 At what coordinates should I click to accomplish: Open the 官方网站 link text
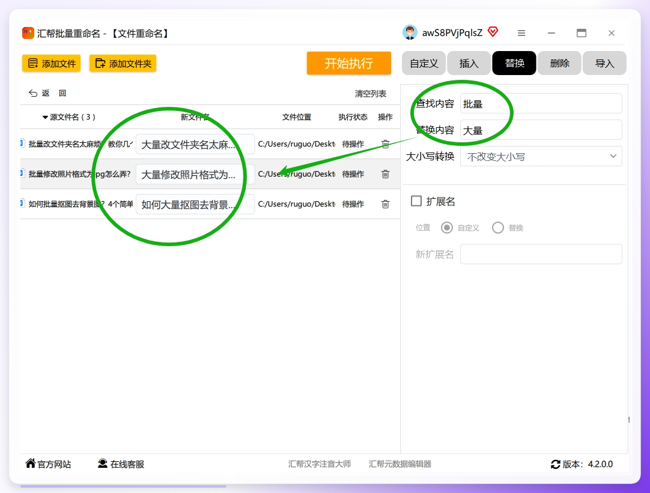pos(54,464)
